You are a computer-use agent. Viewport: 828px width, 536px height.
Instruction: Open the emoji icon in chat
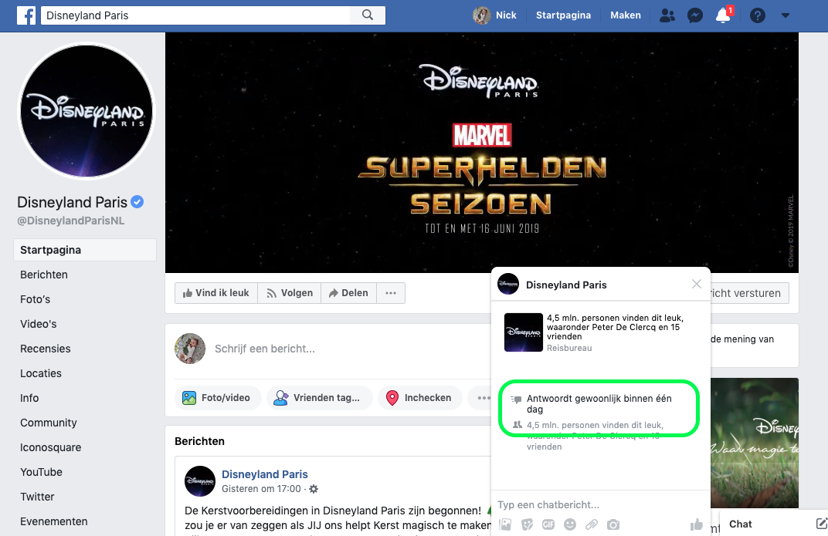(570, 524)
